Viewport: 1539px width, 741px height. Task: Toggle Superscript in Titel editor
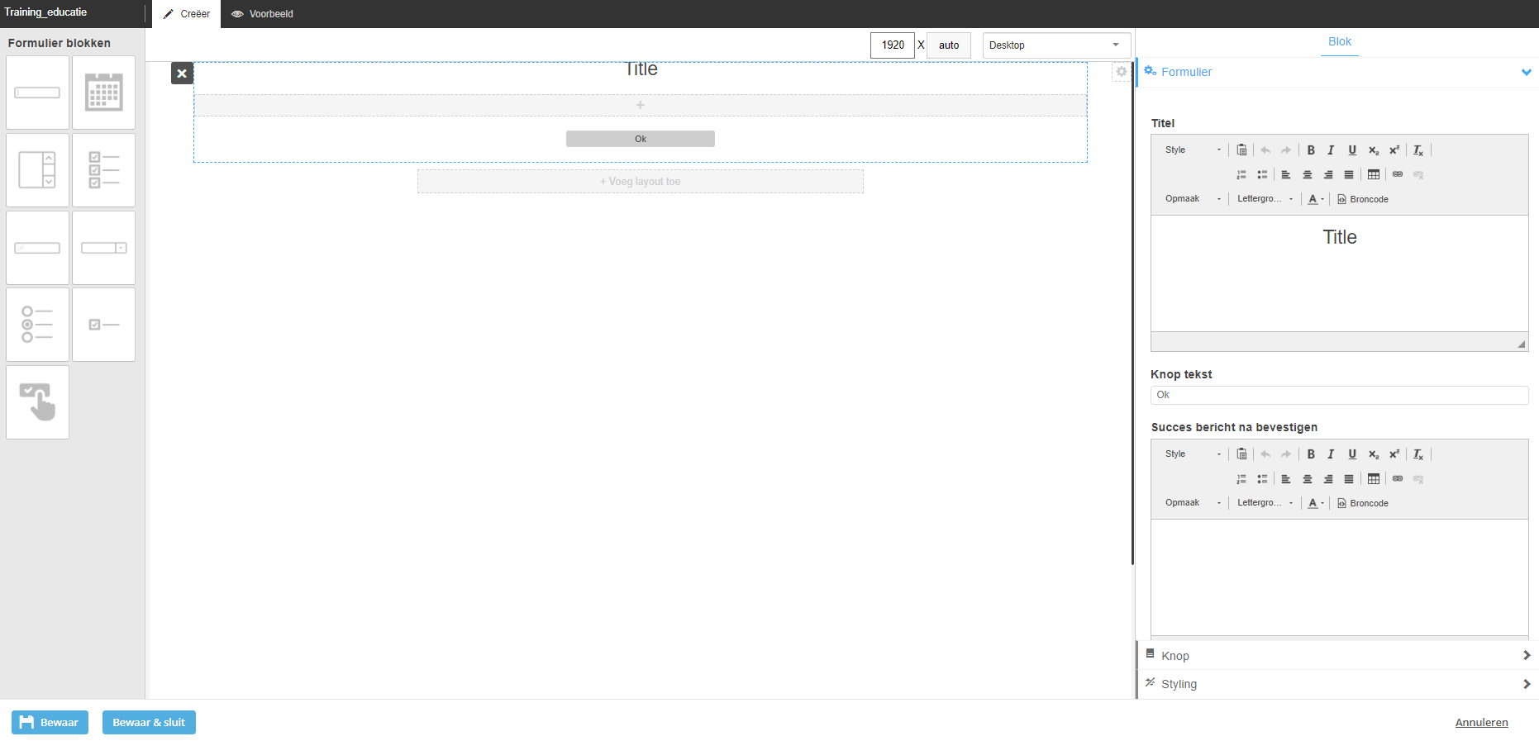click(x=1394, y=150)
